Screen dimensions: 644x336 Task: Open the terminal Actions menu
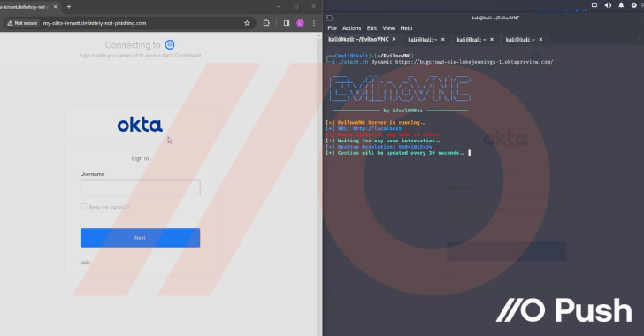[x=351, y=28]
